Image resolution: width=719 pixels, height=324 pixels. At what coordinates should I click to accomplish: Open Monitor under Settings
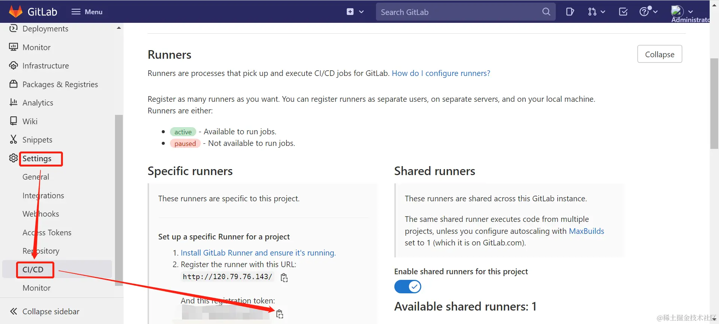36,288
